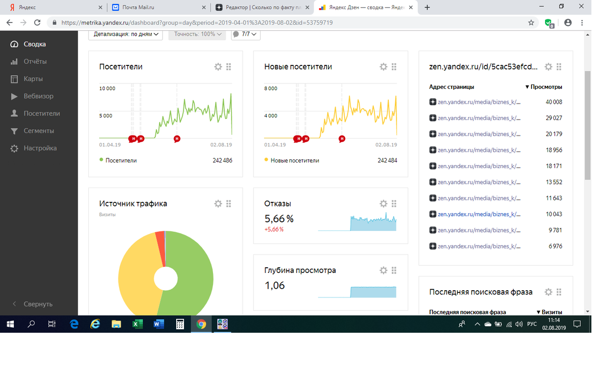Screen dimensions: 613x370
Task: Open page link with 13 552 views
Action: 479,182
